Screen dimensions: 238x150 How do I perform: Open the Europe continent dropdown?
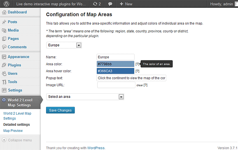pos(64,45)
